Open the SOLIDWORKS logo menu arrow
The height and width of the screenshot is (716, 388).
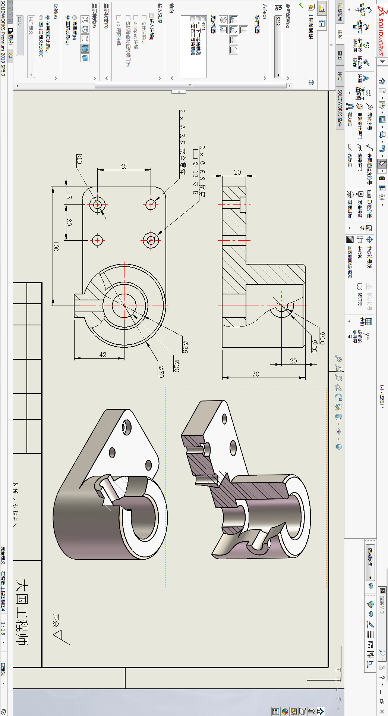(382, 62)
